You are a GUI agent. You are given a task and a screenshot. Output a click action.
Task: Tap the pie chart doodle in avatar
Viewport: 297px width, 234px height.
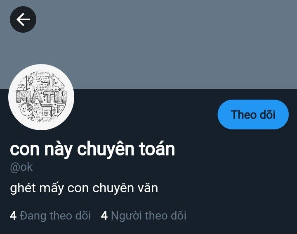(27, 110)
